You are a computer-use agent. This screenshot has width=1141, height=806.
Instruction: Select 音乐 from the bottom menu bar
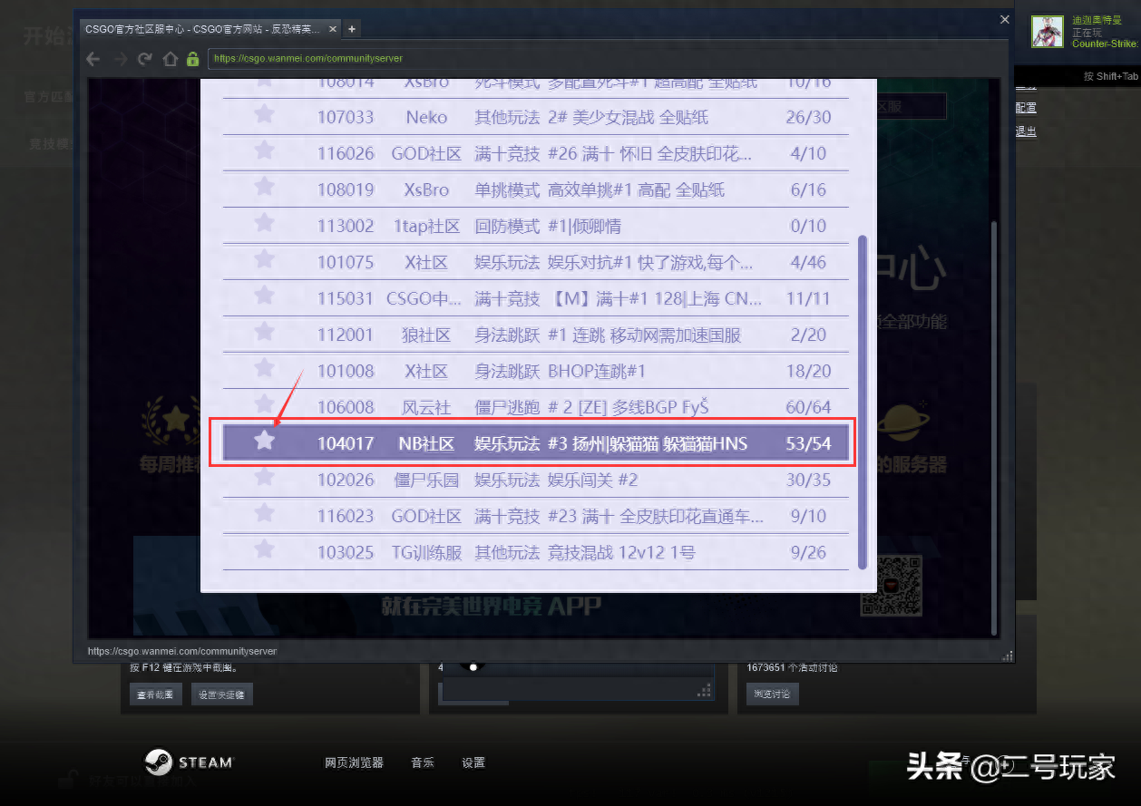[422, 762]
